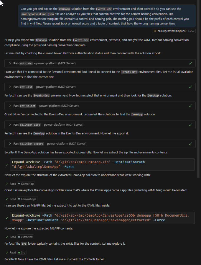Expand the solution_list tool call row
Image resolution: width=201 pixels, height=265 pixels.
(100, 125)
